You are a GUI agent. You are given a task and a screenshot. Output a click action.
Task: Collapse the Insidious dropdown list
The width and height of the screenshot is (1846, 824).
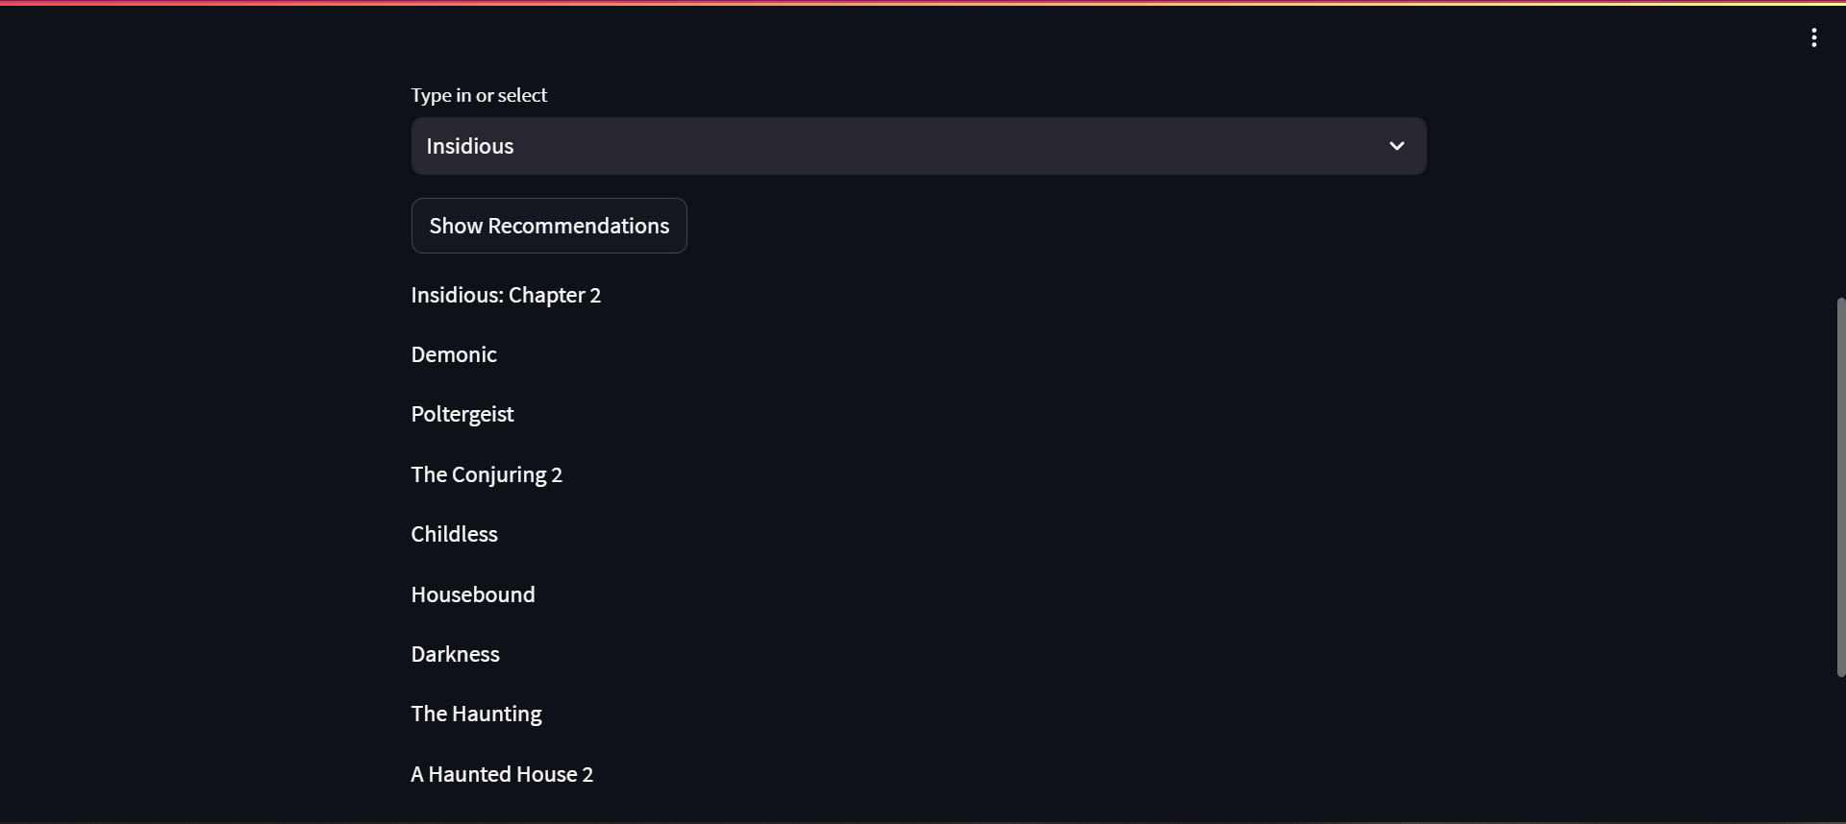point(1396,146)
